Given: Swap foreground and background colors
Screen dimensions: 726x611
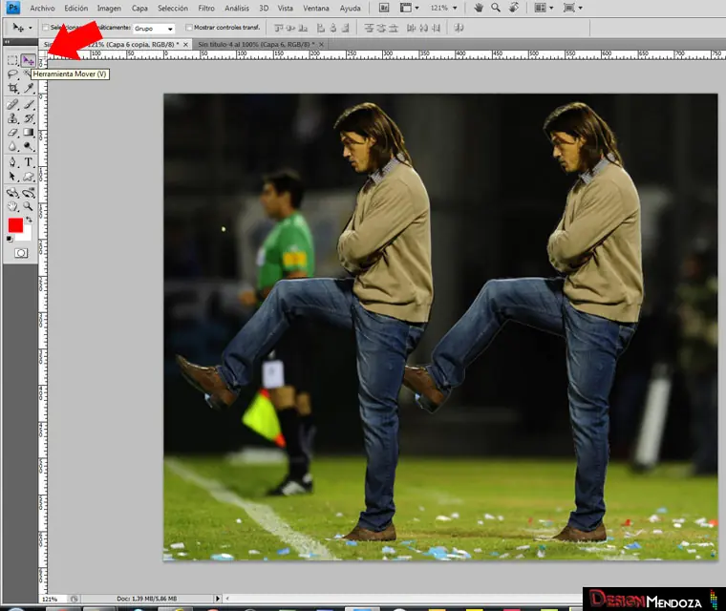Looking at the screenshot, I should coord(30,220).
